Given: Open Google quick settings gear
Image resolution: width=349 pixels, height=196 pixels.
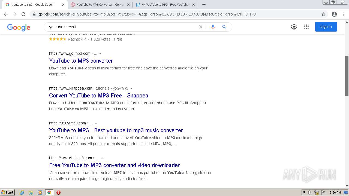Looking at the screenshot, I should pos(294,27).
